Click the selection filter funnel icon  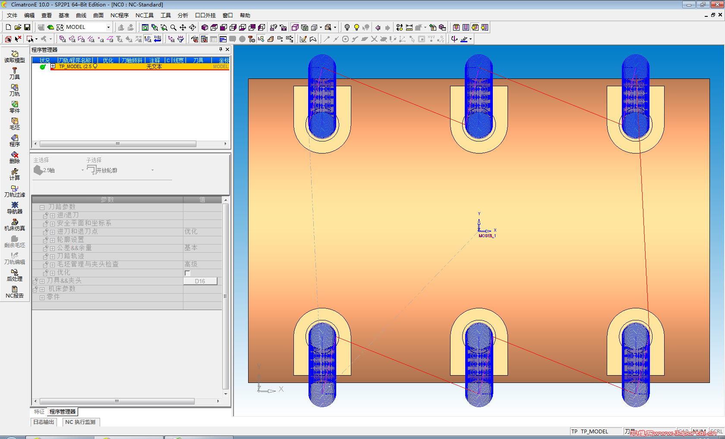[180, 39]
